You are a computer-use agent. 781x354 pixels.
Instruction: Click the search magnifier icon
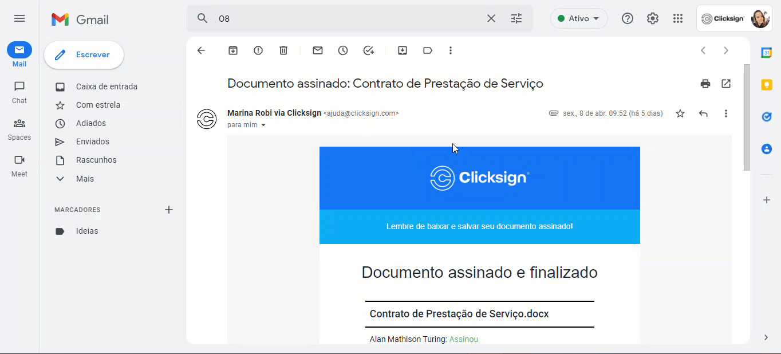(x=202, y=18)
